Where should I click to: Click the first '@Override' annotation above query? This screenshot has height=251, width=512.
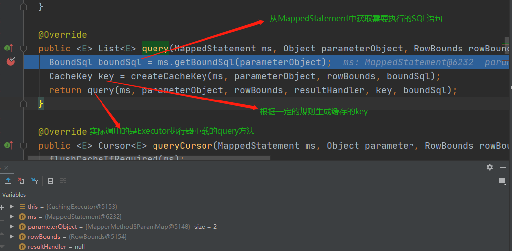[x=63, y=35]
